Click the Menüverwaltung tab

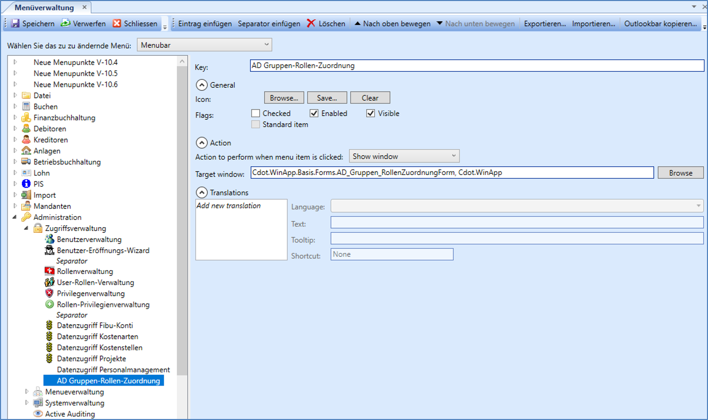44,8
